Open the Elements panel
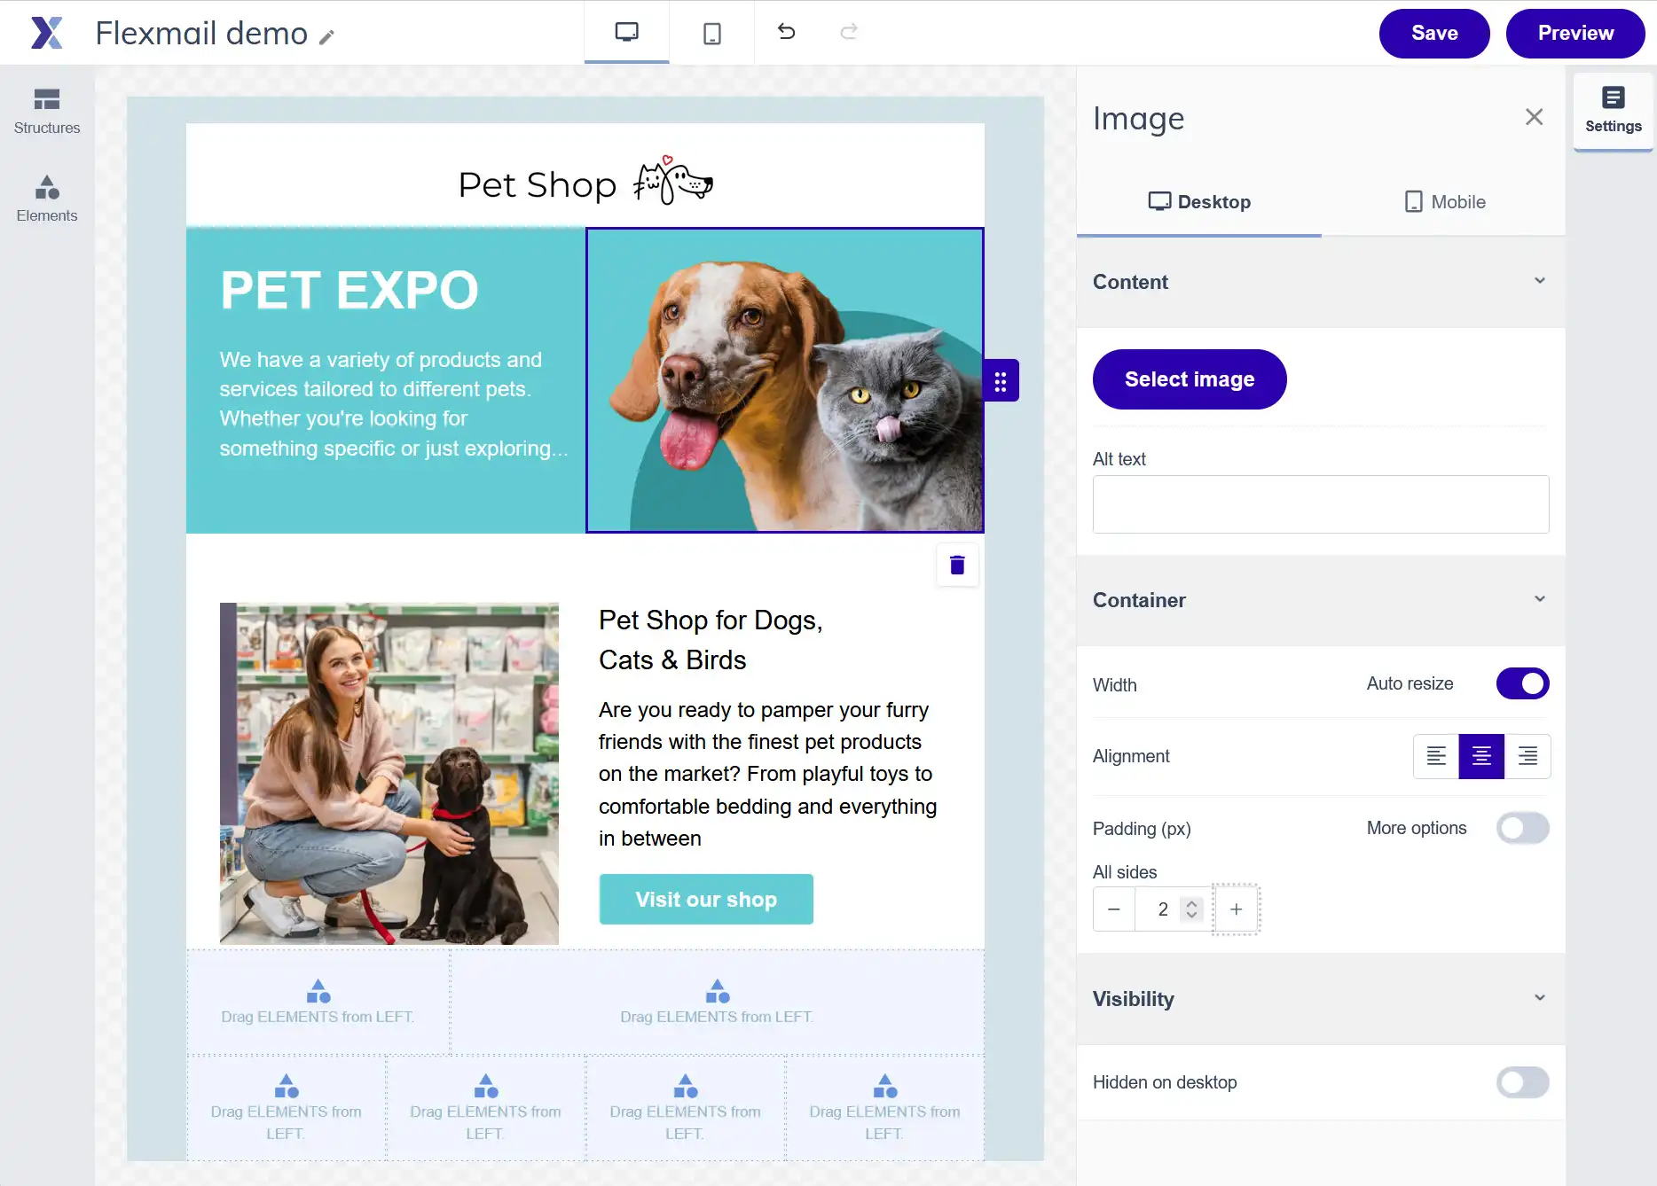Image resolution: width=1657 pixels, height=1186 pixels. pyautogui.click(x=47, y=199)
